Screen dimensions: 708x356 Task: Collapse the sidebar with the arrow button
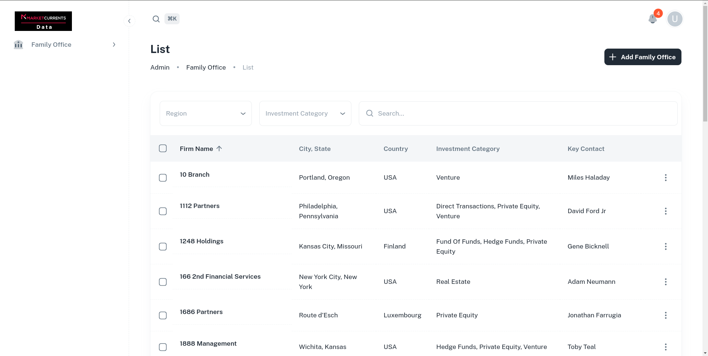129,21
